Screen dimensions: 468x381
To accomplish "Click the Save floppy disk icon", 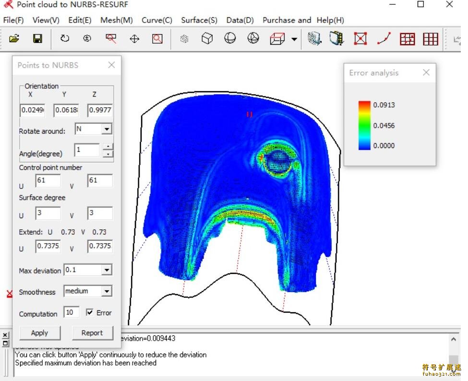I will [x=37, y=39].
